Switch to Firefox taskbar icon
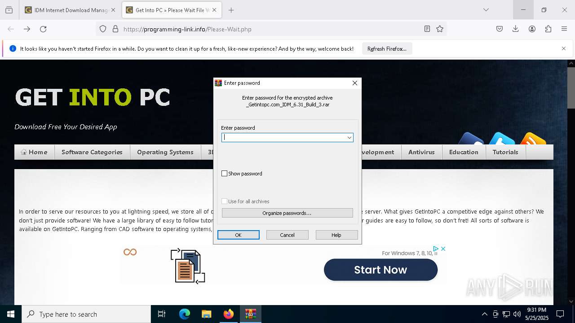Image resolution: width=575 pixels, height=323 pixels. (x=229, y=314)
